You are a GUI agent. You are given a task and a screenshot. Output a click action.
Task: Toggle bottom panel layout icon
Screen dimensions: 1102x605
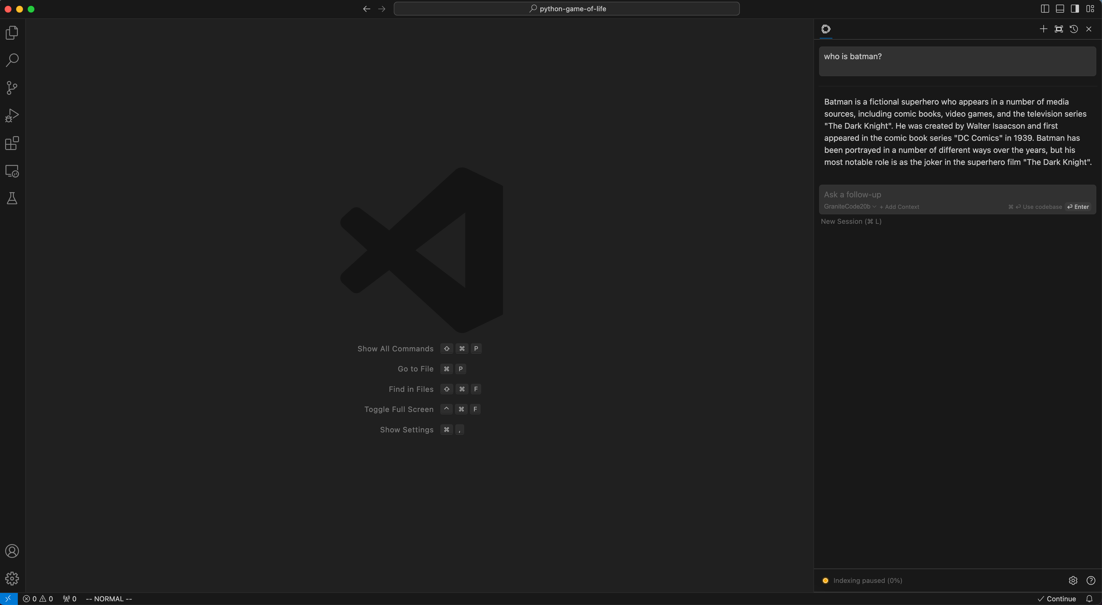pos(1060,9)
